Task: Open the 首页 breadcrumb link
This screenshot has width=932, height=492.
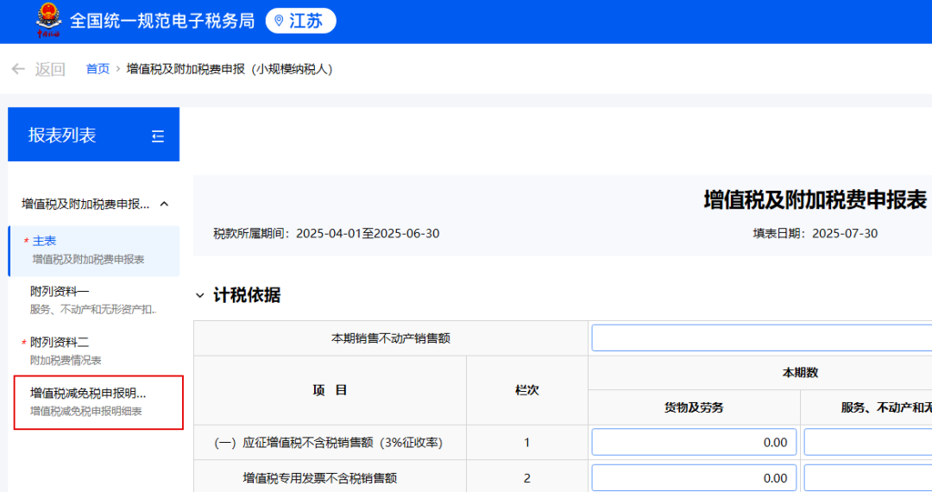Action: click(x=98, y=69)
